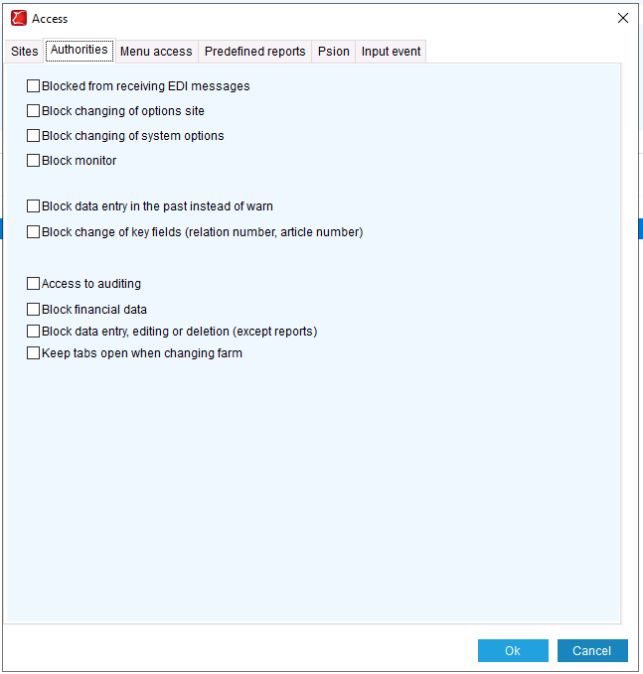
Task: Close the Access dialog window
Action: point(623,18)
